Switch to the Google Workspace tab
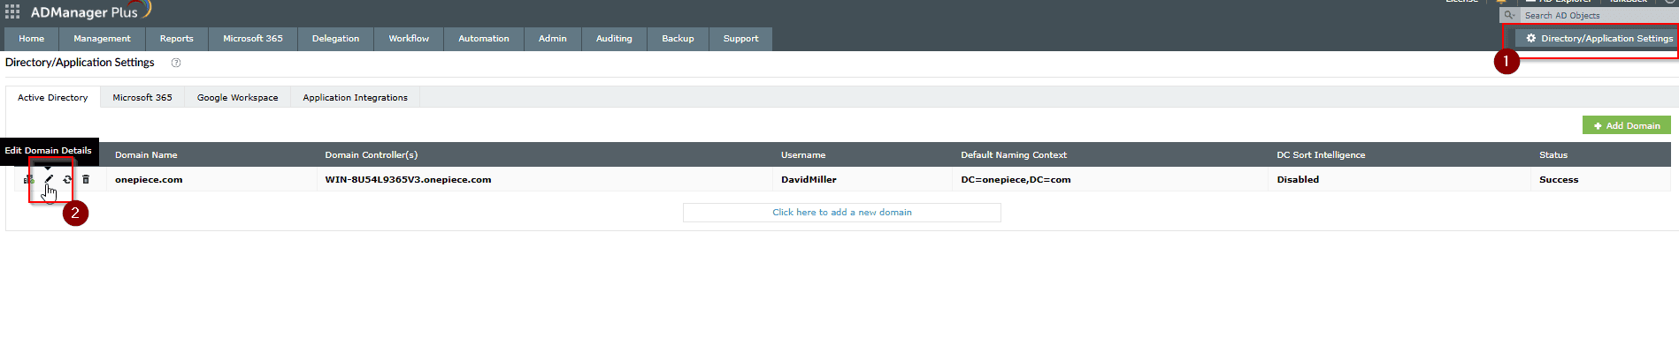This screenshot has width=1679, height=360. coord(237,98)
